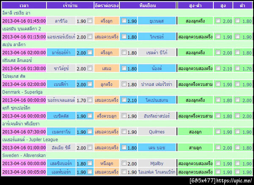Tick the home checkbox for ชาโต้รูซ์
Screen dimensions: 254x185
point(90,68)
